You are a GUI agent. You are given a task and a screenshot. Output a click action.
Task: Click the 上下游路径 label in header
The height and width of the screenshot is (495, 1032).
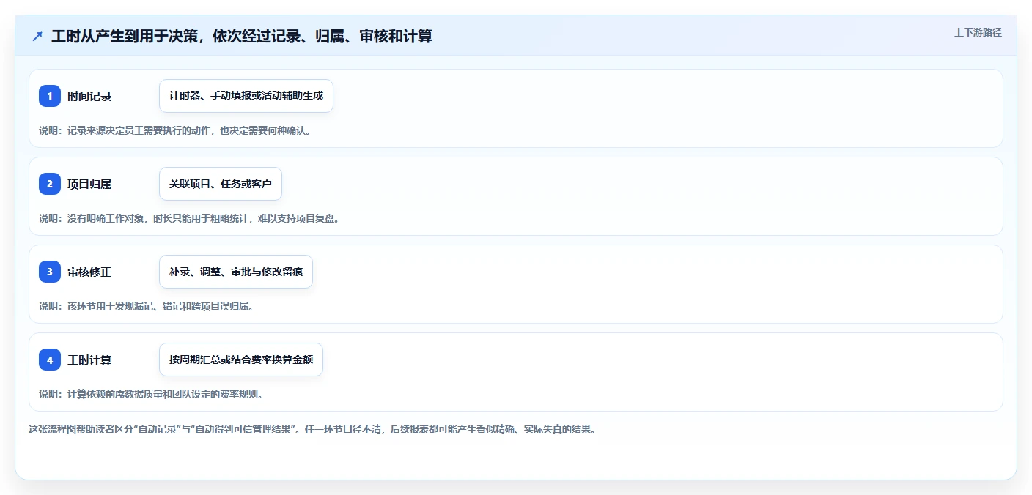[978, 32]
